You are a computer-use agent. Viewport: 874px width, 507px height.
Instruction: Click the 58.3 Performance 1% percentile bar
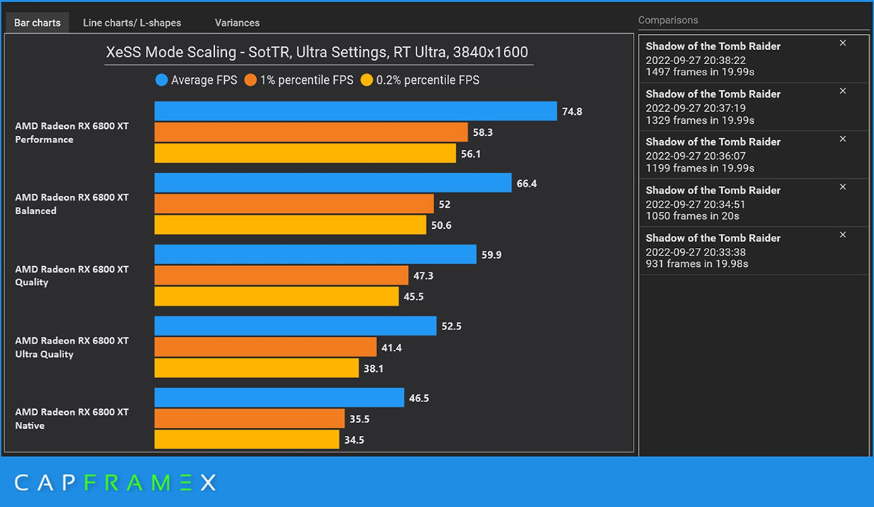tap(312, 132)
